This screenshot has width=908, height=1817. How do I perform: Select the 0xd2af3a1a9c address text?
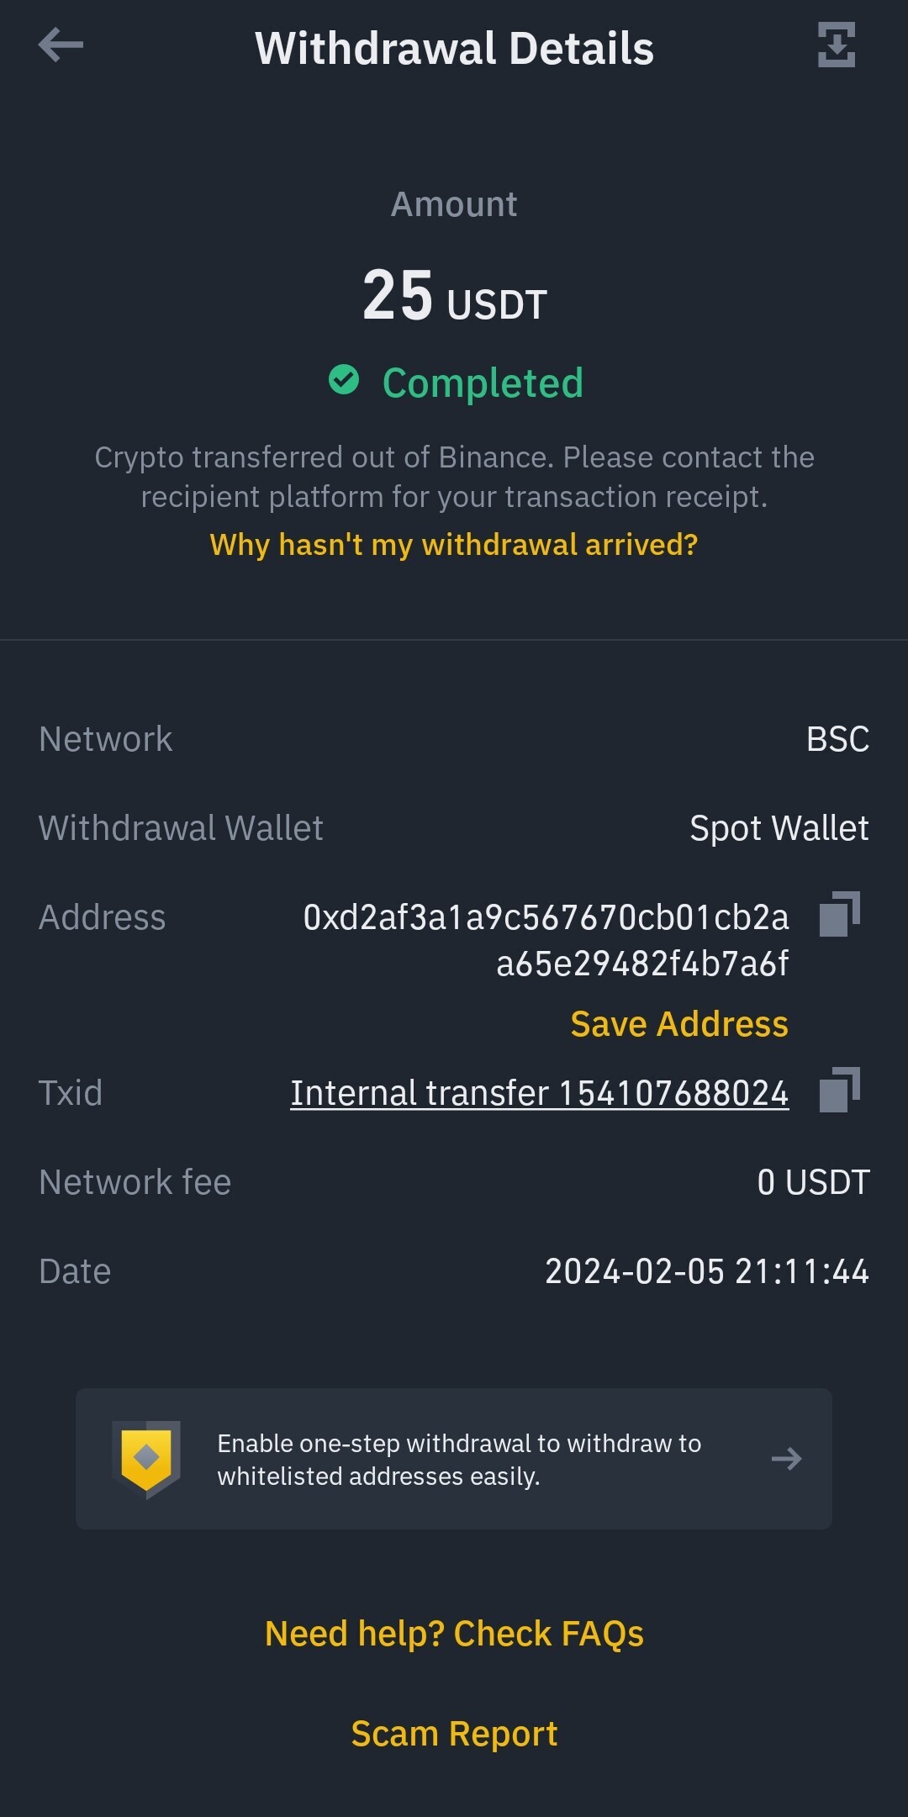tap(546, 940)
